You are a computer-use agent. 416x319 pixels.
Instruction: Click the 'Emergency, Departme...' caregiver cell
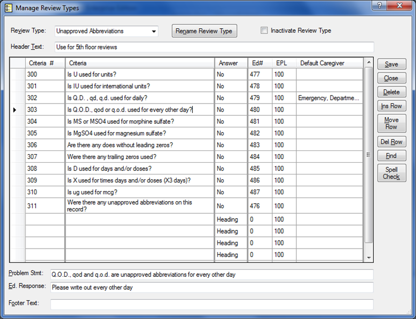pyautogui.click(x=329, y=98)
